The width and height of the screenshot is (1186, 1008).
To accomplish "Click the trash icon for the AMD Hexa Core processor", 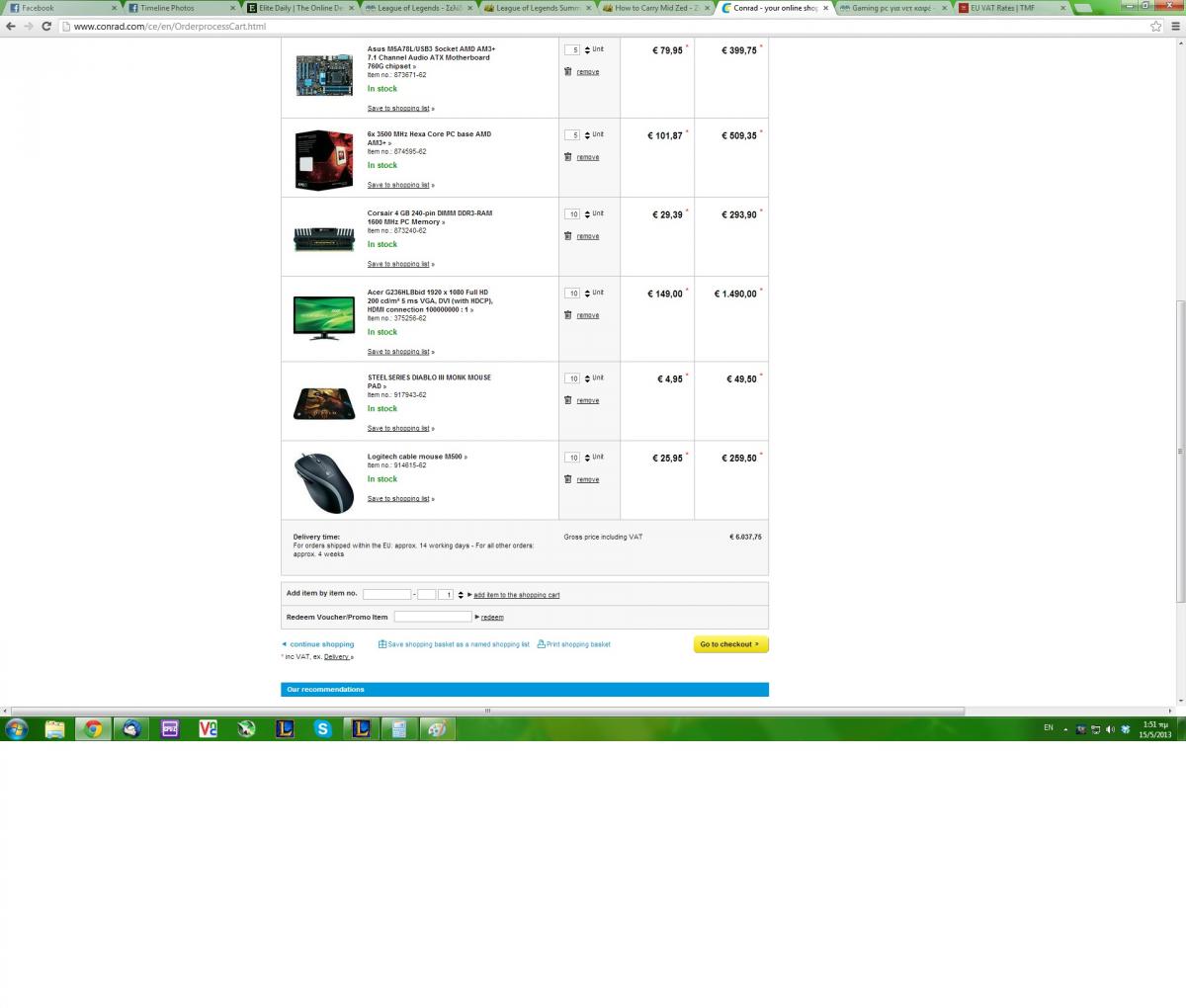I will 567,156.
